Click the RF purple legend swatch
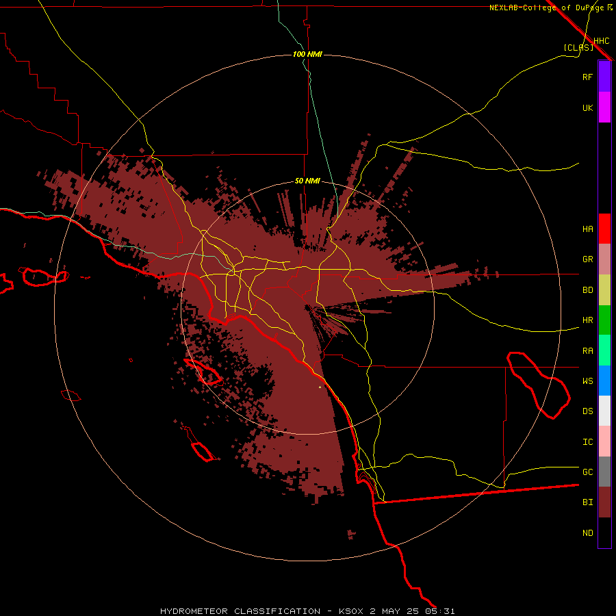The height and width of the screenshot is (616, 616). coord(604,77)
